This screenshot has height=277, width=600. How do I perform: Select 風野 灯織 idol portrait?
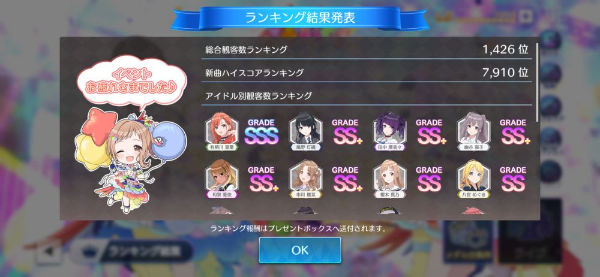tap(305, 131)
